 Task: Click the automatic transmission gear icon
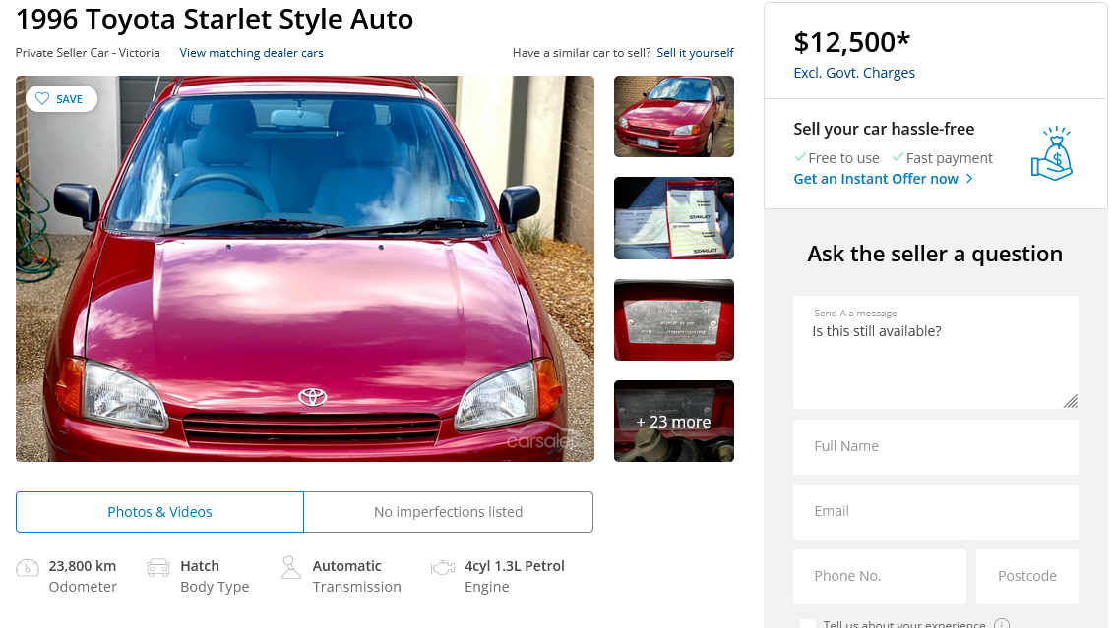click(290, 567)
